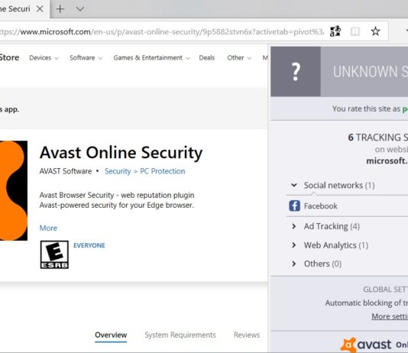
Task: Close the Avast Online Security browser tab
Action: 40,9
